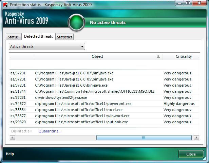Viewport: 209px width, 163px height.
Task: Click the green protection status indicator
Action: coord(76,22)
